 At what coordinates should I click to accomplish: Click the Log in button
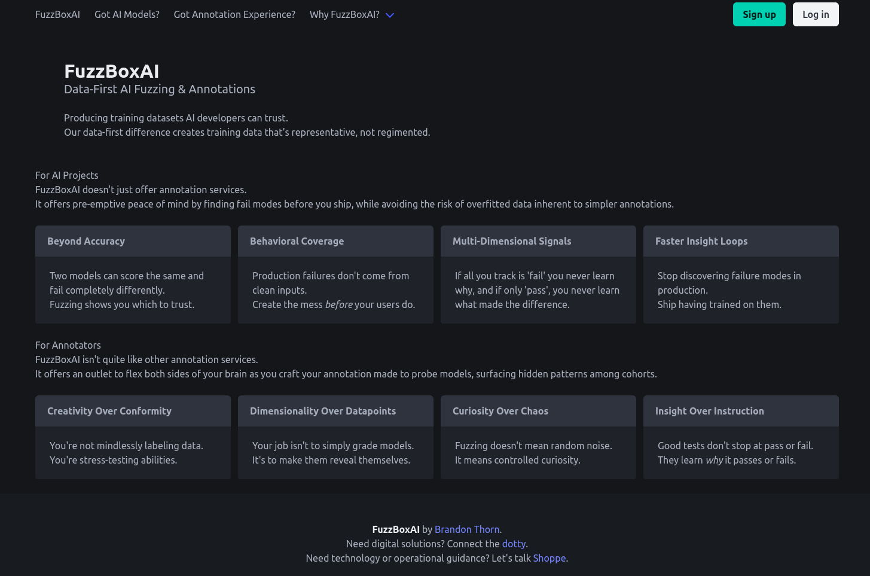tap(815, 14)
